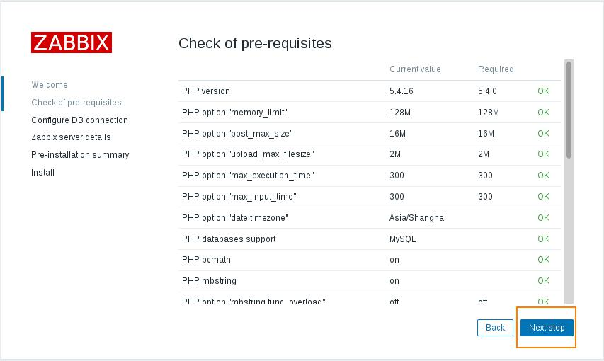Go to Pre-installation summary step

80,155
